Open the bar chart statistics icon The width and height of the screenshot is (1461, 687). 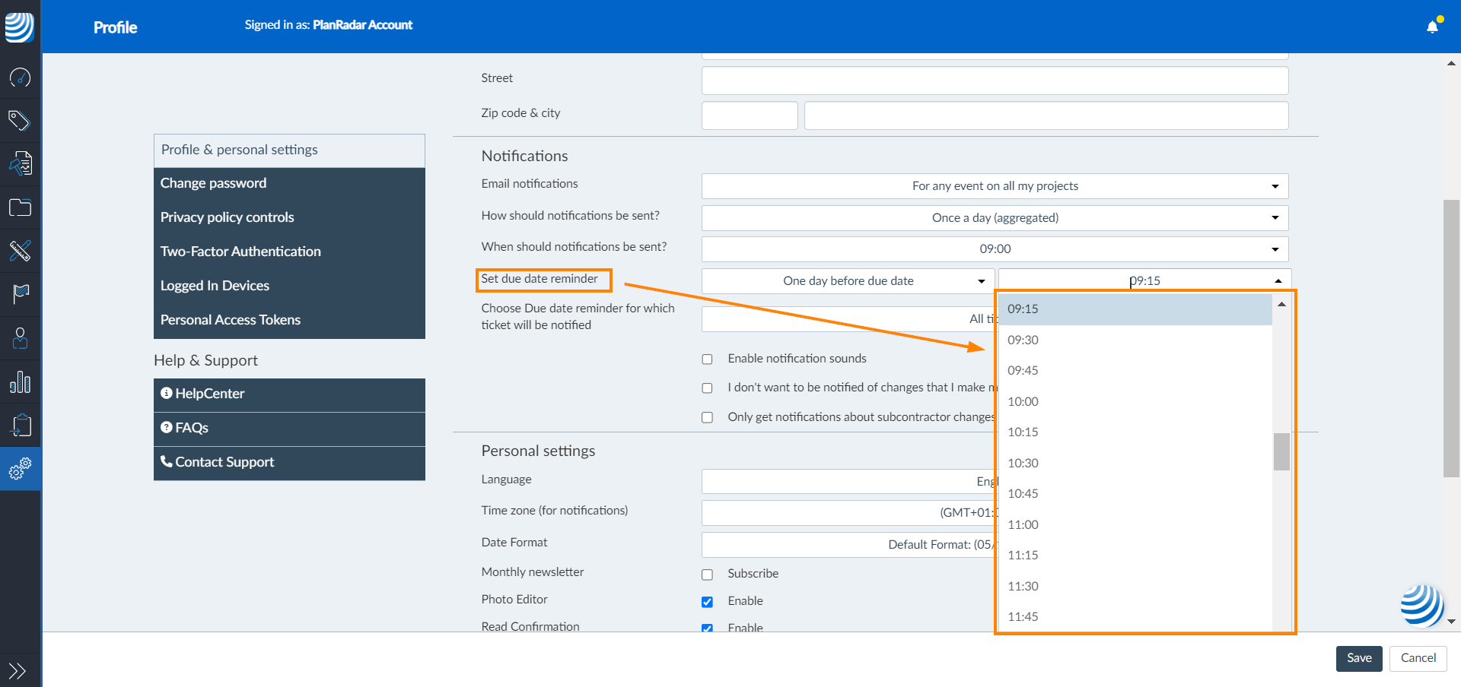(21, 381)
